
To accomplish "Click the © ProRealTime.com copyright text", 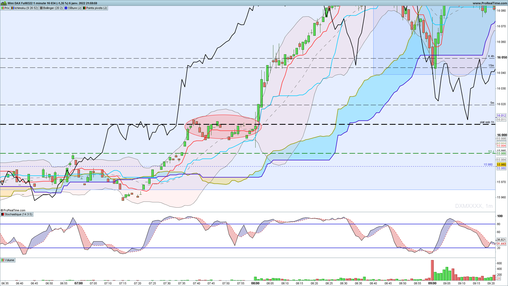I will (x=13, y=210).
